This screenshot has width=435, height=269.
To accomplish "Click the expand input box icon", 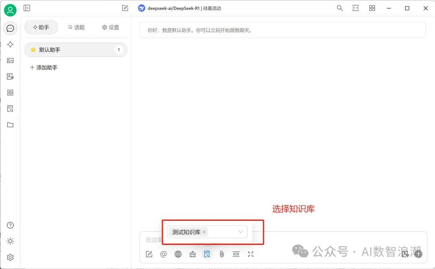I will (251, 254).
